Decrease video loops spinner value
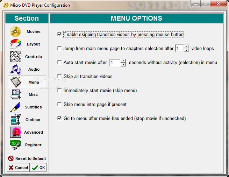Viewport: 229px width, 177px height. point(186,50)
